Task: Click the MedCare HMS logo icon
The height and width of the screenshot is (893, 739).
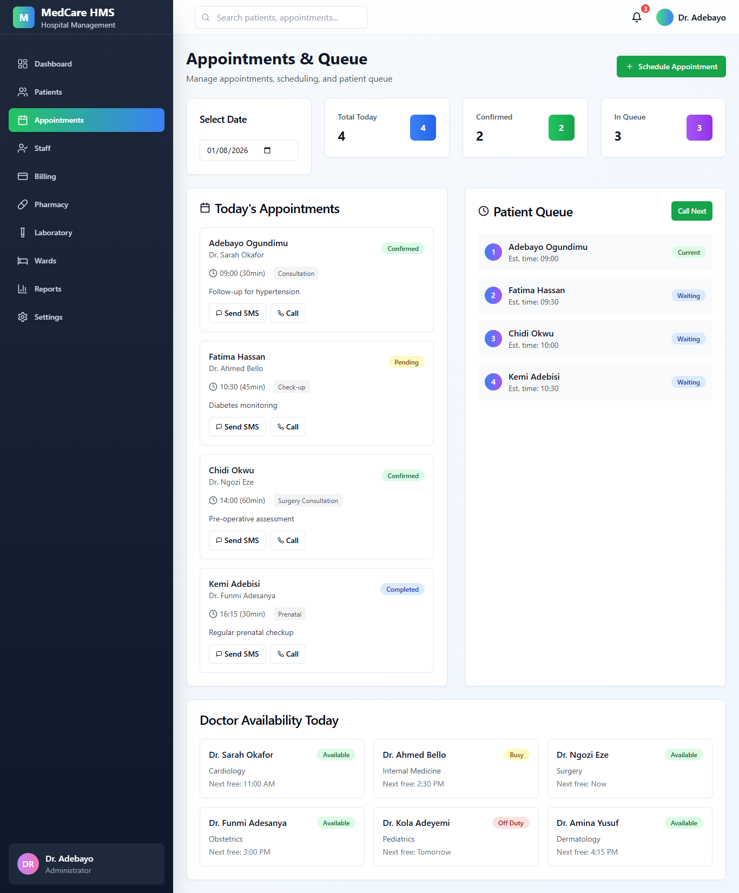Action: click(x=23, y=17)
